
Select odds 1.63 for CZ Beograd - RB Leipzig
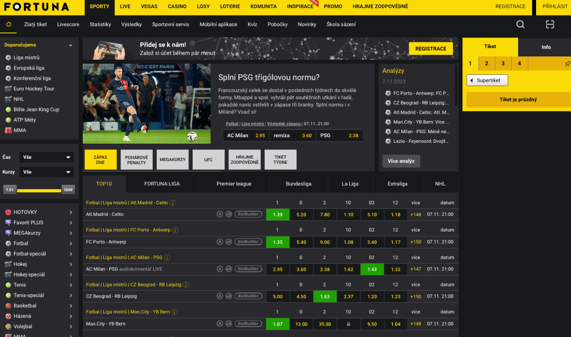click(x=325, y=297)
